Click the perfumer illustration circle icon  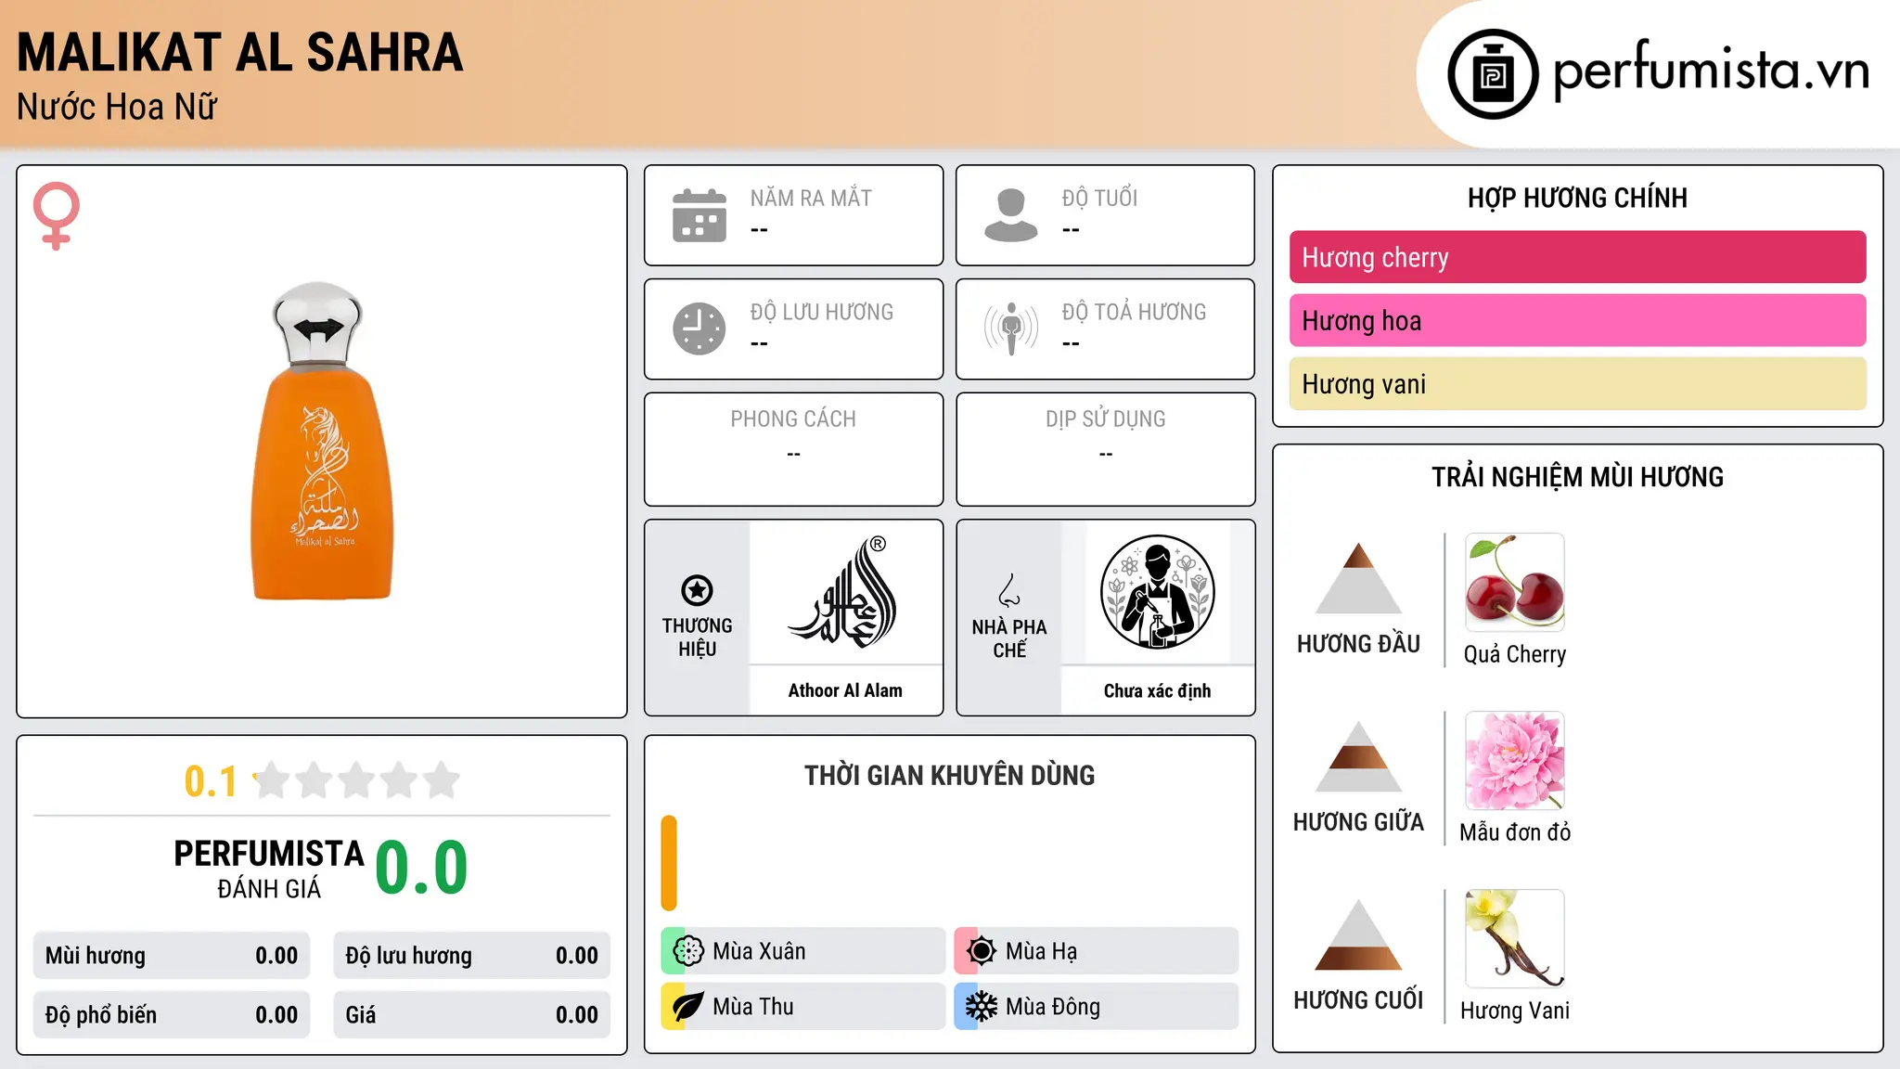1157,592
